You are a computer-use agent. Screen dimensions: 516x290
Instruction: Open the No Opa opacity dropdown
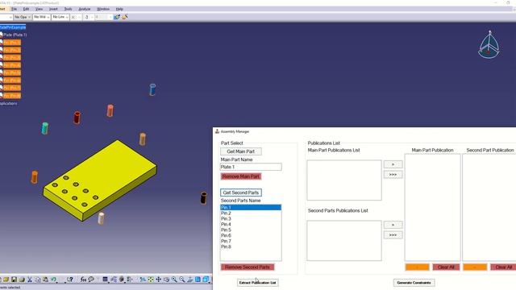point(23,17)
